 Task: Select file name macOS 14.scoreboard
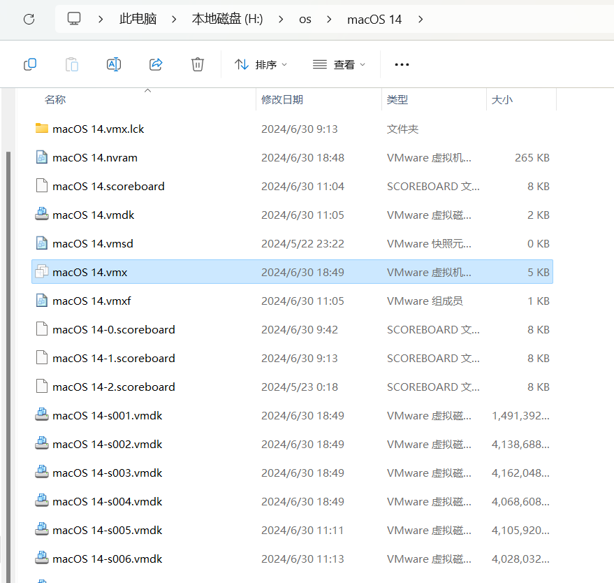click(x=108, y=186)
